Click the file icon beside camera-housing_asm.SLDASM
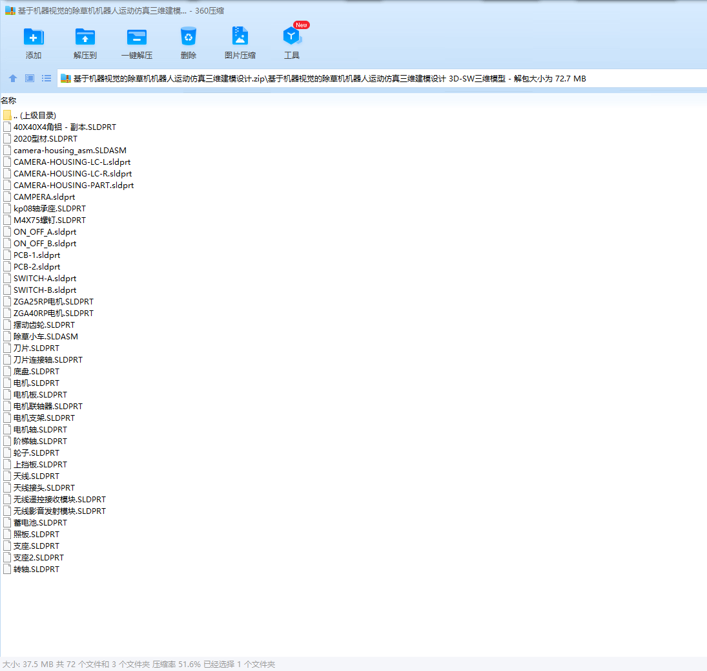The width and height of the screenshot is (707, 671). pos(6,151)
